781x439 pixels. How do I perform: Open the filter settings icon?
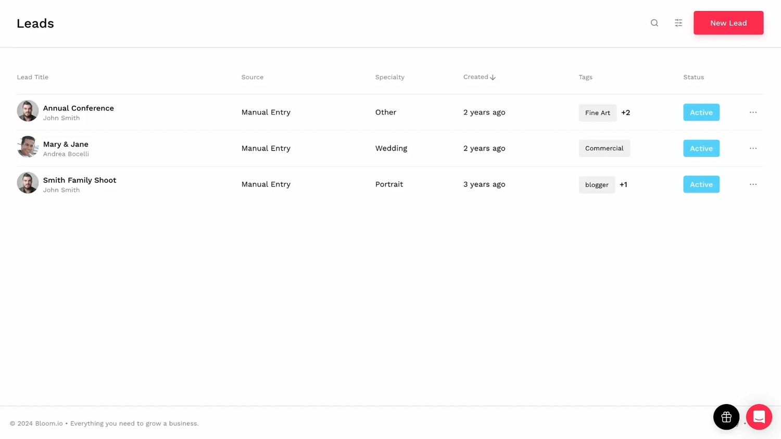tap(678, 23)
